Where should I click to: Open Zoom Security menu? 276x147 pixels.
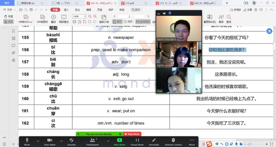(x=71, y=142)
